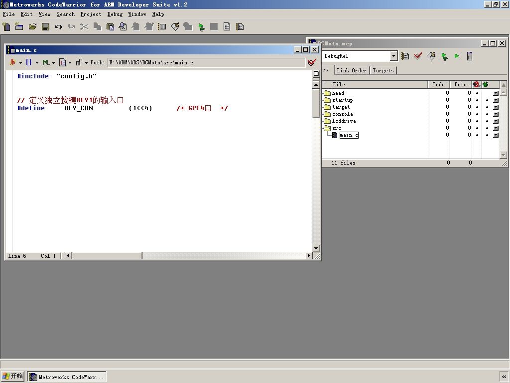Click the Make icon in main toolbar

(175, 27)
